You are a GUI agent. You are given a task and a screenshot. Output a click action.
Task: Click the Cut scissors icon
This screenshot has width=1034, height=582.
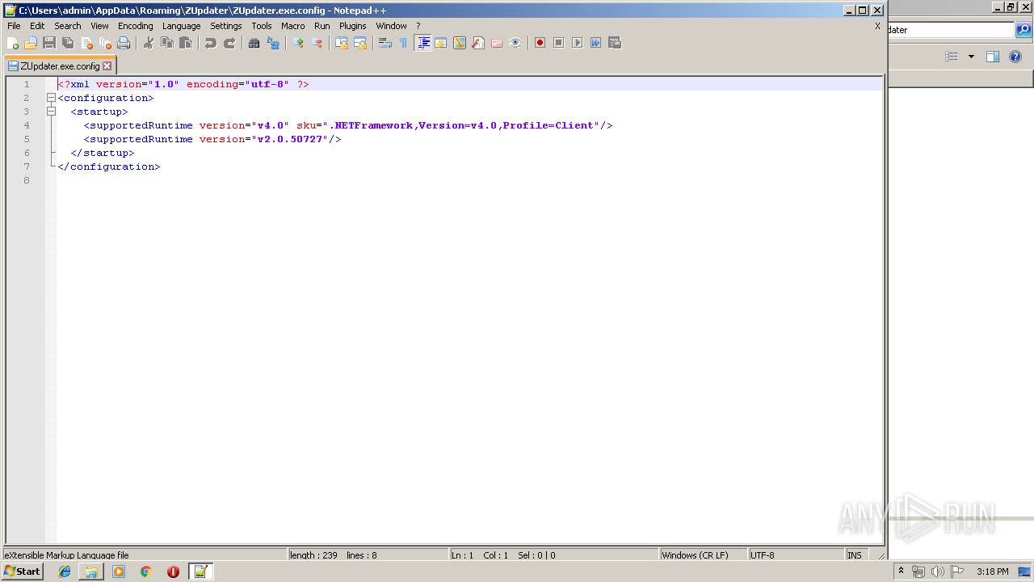point(149,43)
